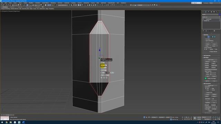Viewport: 221px width, 124px height.
Task: Click Create Shape From Selection button
Action: click(211, 70)
